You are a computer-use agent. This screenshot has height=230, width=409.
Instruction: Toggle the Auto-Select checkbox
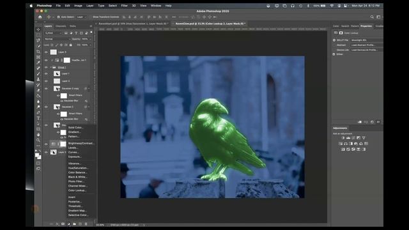58,17
